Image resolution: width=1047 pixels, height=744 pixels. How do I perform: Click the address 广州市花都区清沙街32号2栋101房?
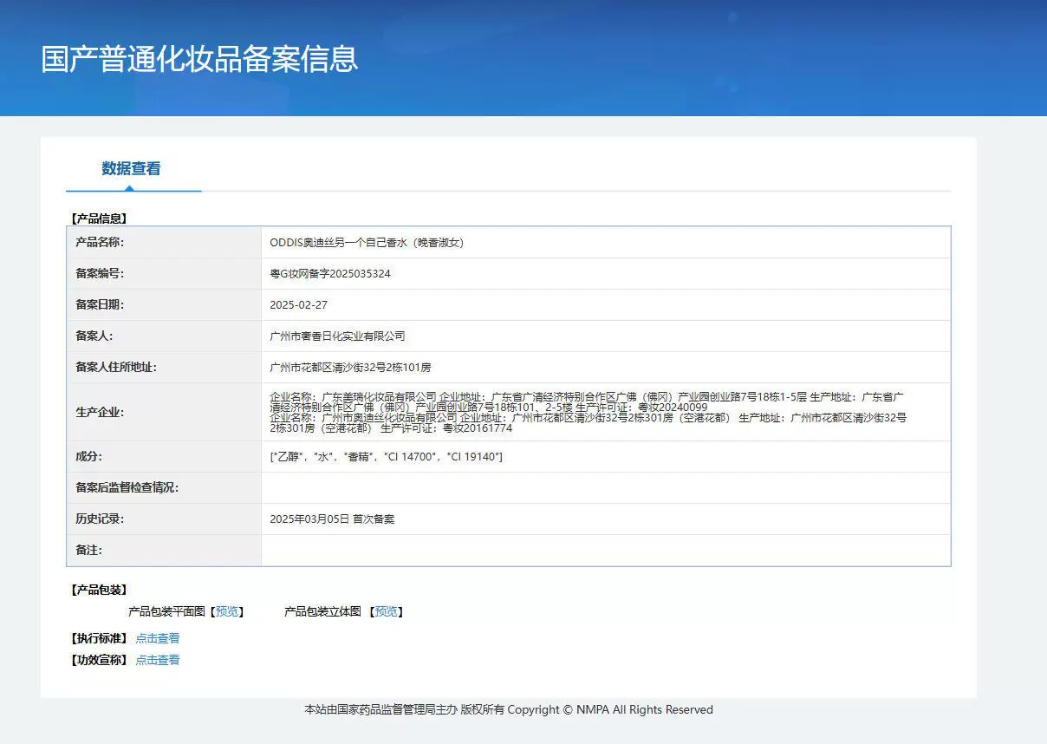(350, 368)
